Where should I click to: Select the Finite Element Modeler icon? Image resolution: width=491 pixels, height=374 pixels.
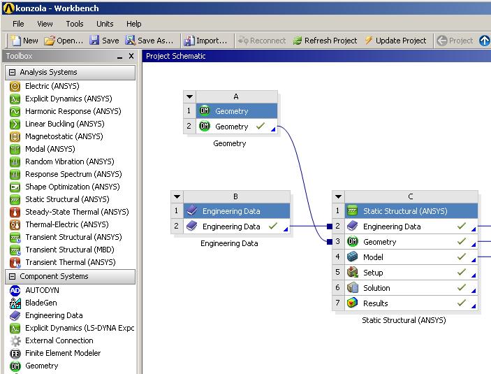point(15,353)
